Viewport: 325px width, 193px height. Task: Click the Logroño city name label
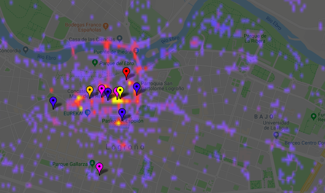[x=126, y=147]
